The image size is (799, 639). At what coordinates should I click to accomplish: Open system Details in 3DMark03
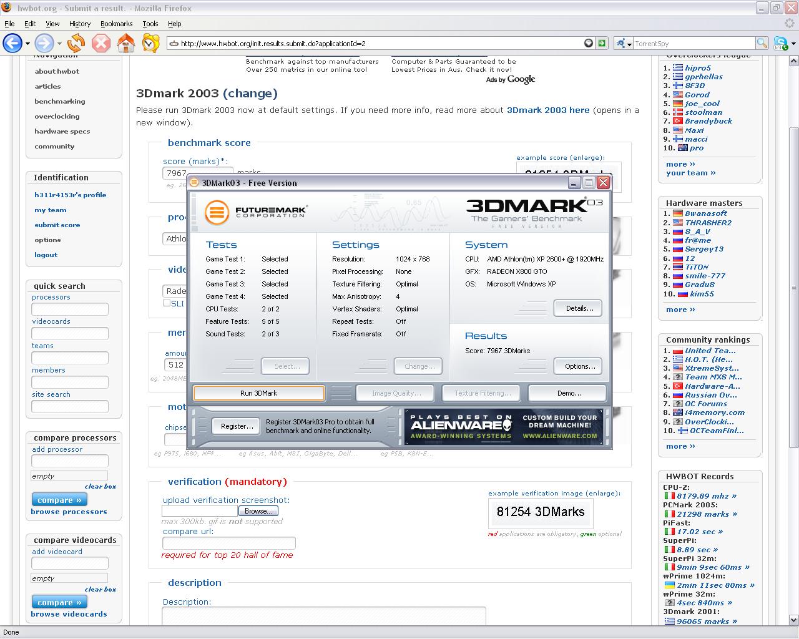click(579, 308)
